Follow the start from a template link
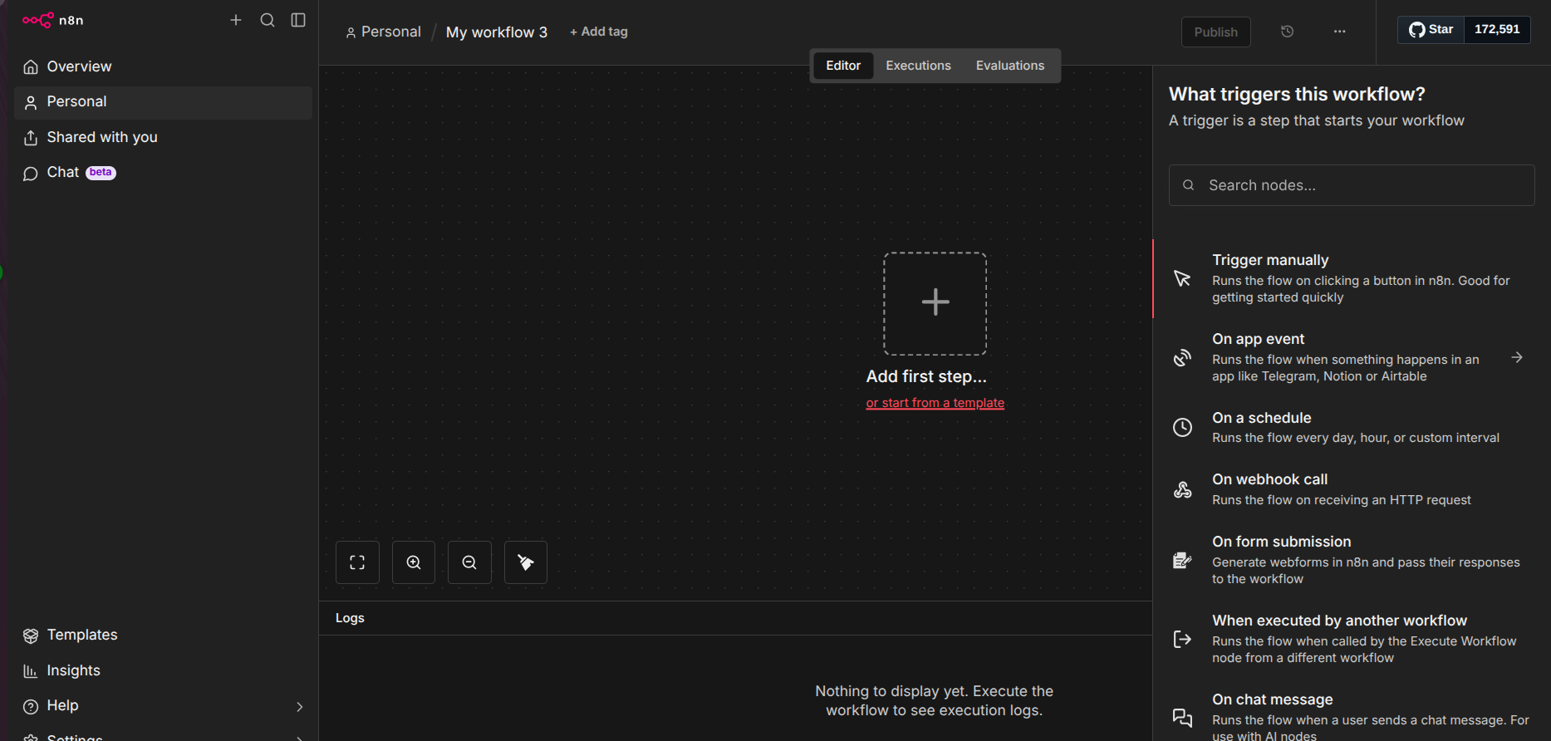 pyautogui.click(x=935, y=403)
